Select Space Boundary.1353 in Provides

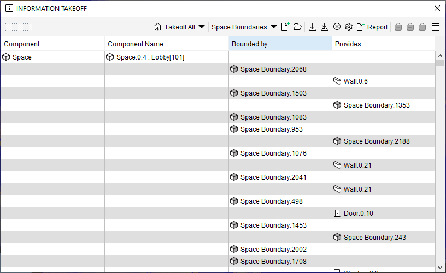(x=377, y=105)
